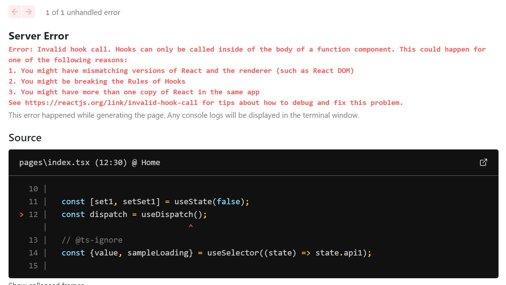Open source file in editor icon
The height and width of the screenshot is (285, 506).
pyautogui.click(x=483, y=163)
